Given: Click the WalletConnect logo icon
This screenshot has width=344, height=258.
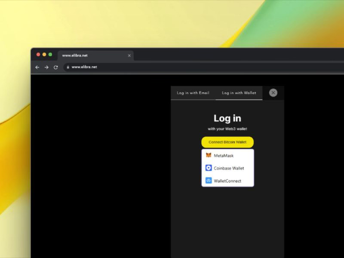Looking at the screenshot, I should [x=209, y=181].
